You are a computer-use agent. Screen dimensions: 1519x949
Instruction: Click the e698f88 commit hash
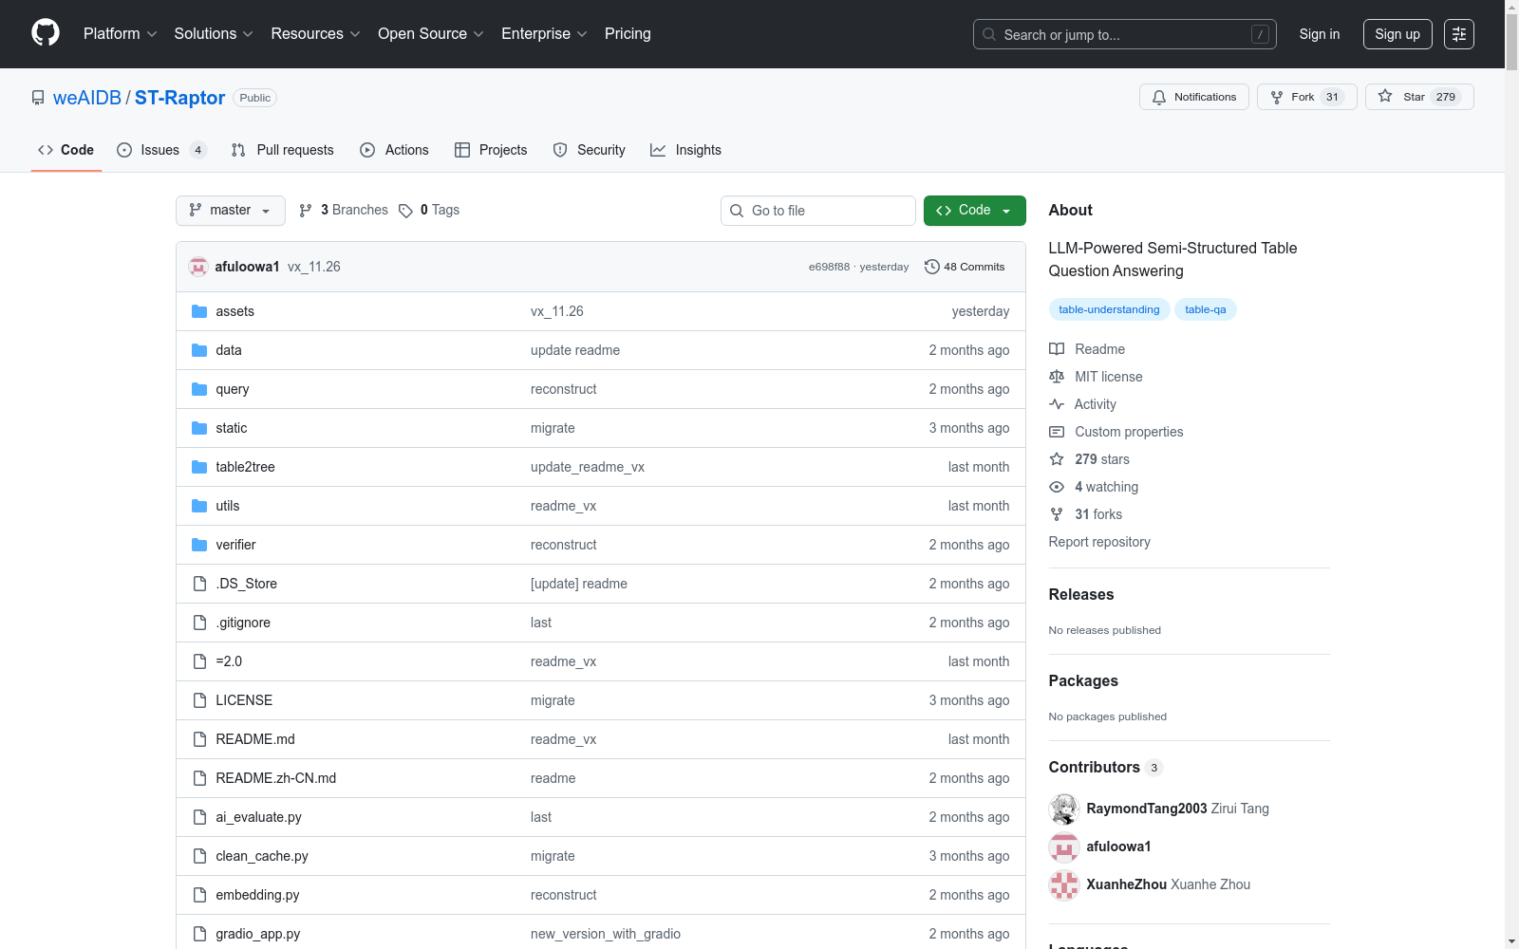click(829, 267)
